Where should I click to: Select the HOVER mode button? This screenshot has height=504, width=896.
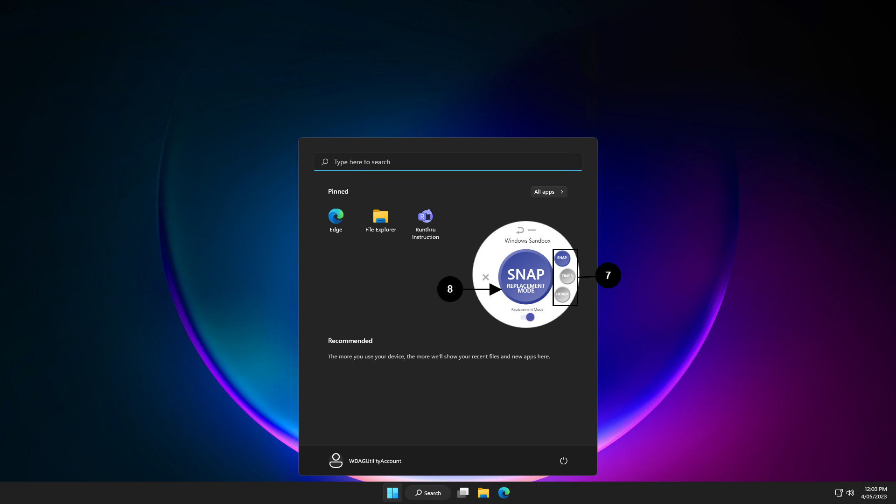click(x=562, y=294)
